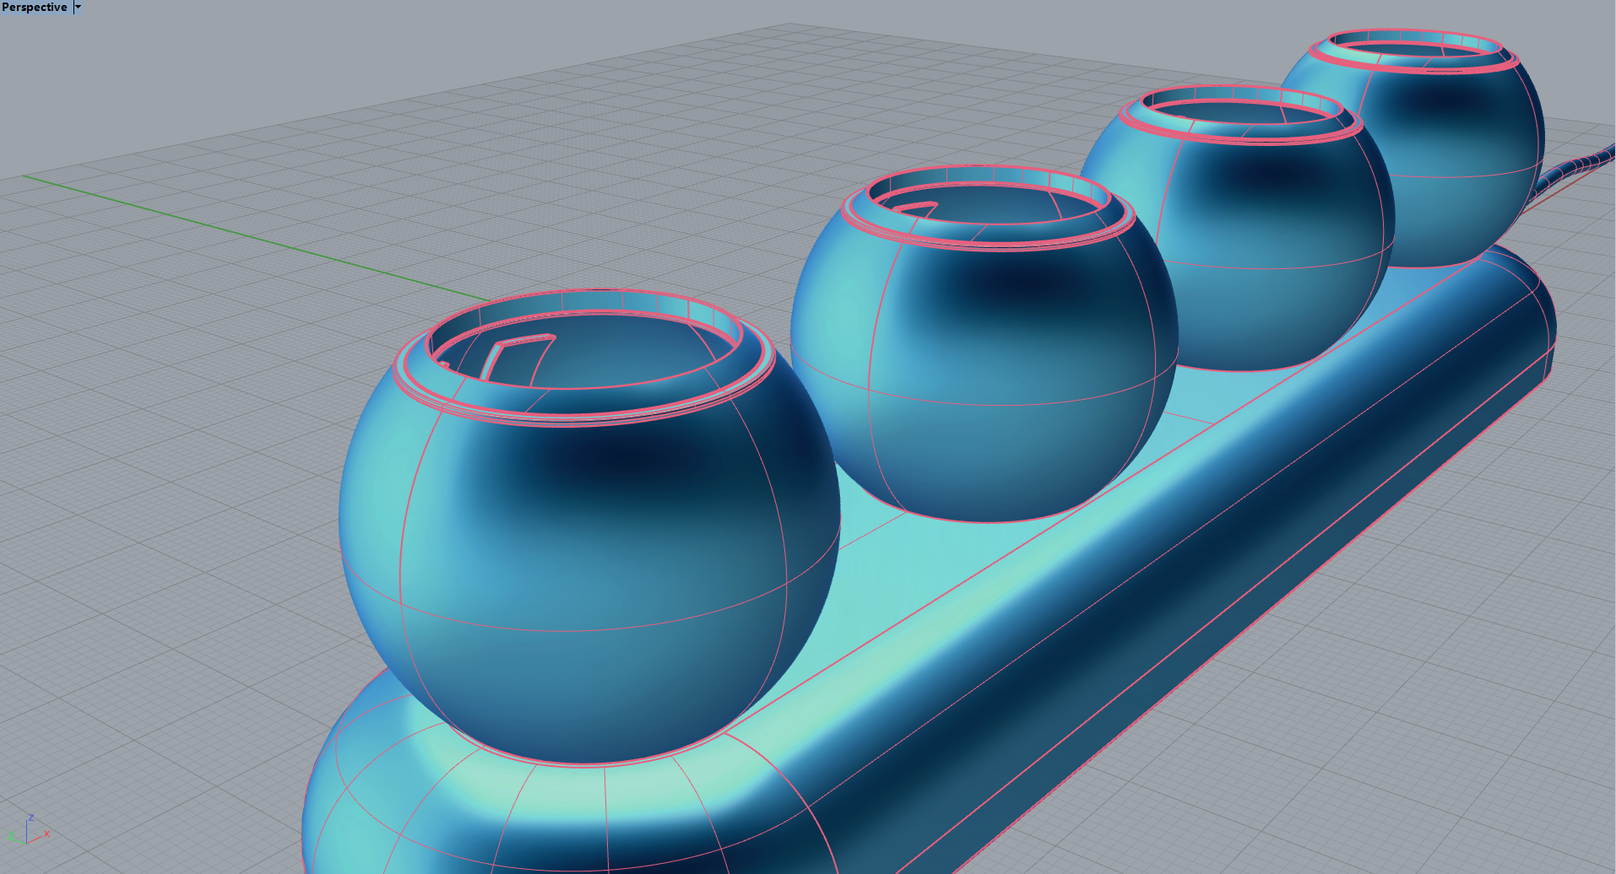Click empty grid area left of front sphere

click(x=169, y=506)
